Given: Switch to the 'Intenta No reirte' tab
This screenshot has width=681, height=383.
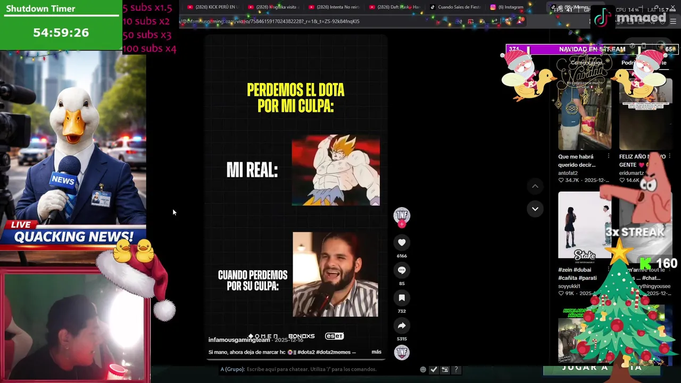Looking at the screenshot, I should coord(334,7).
